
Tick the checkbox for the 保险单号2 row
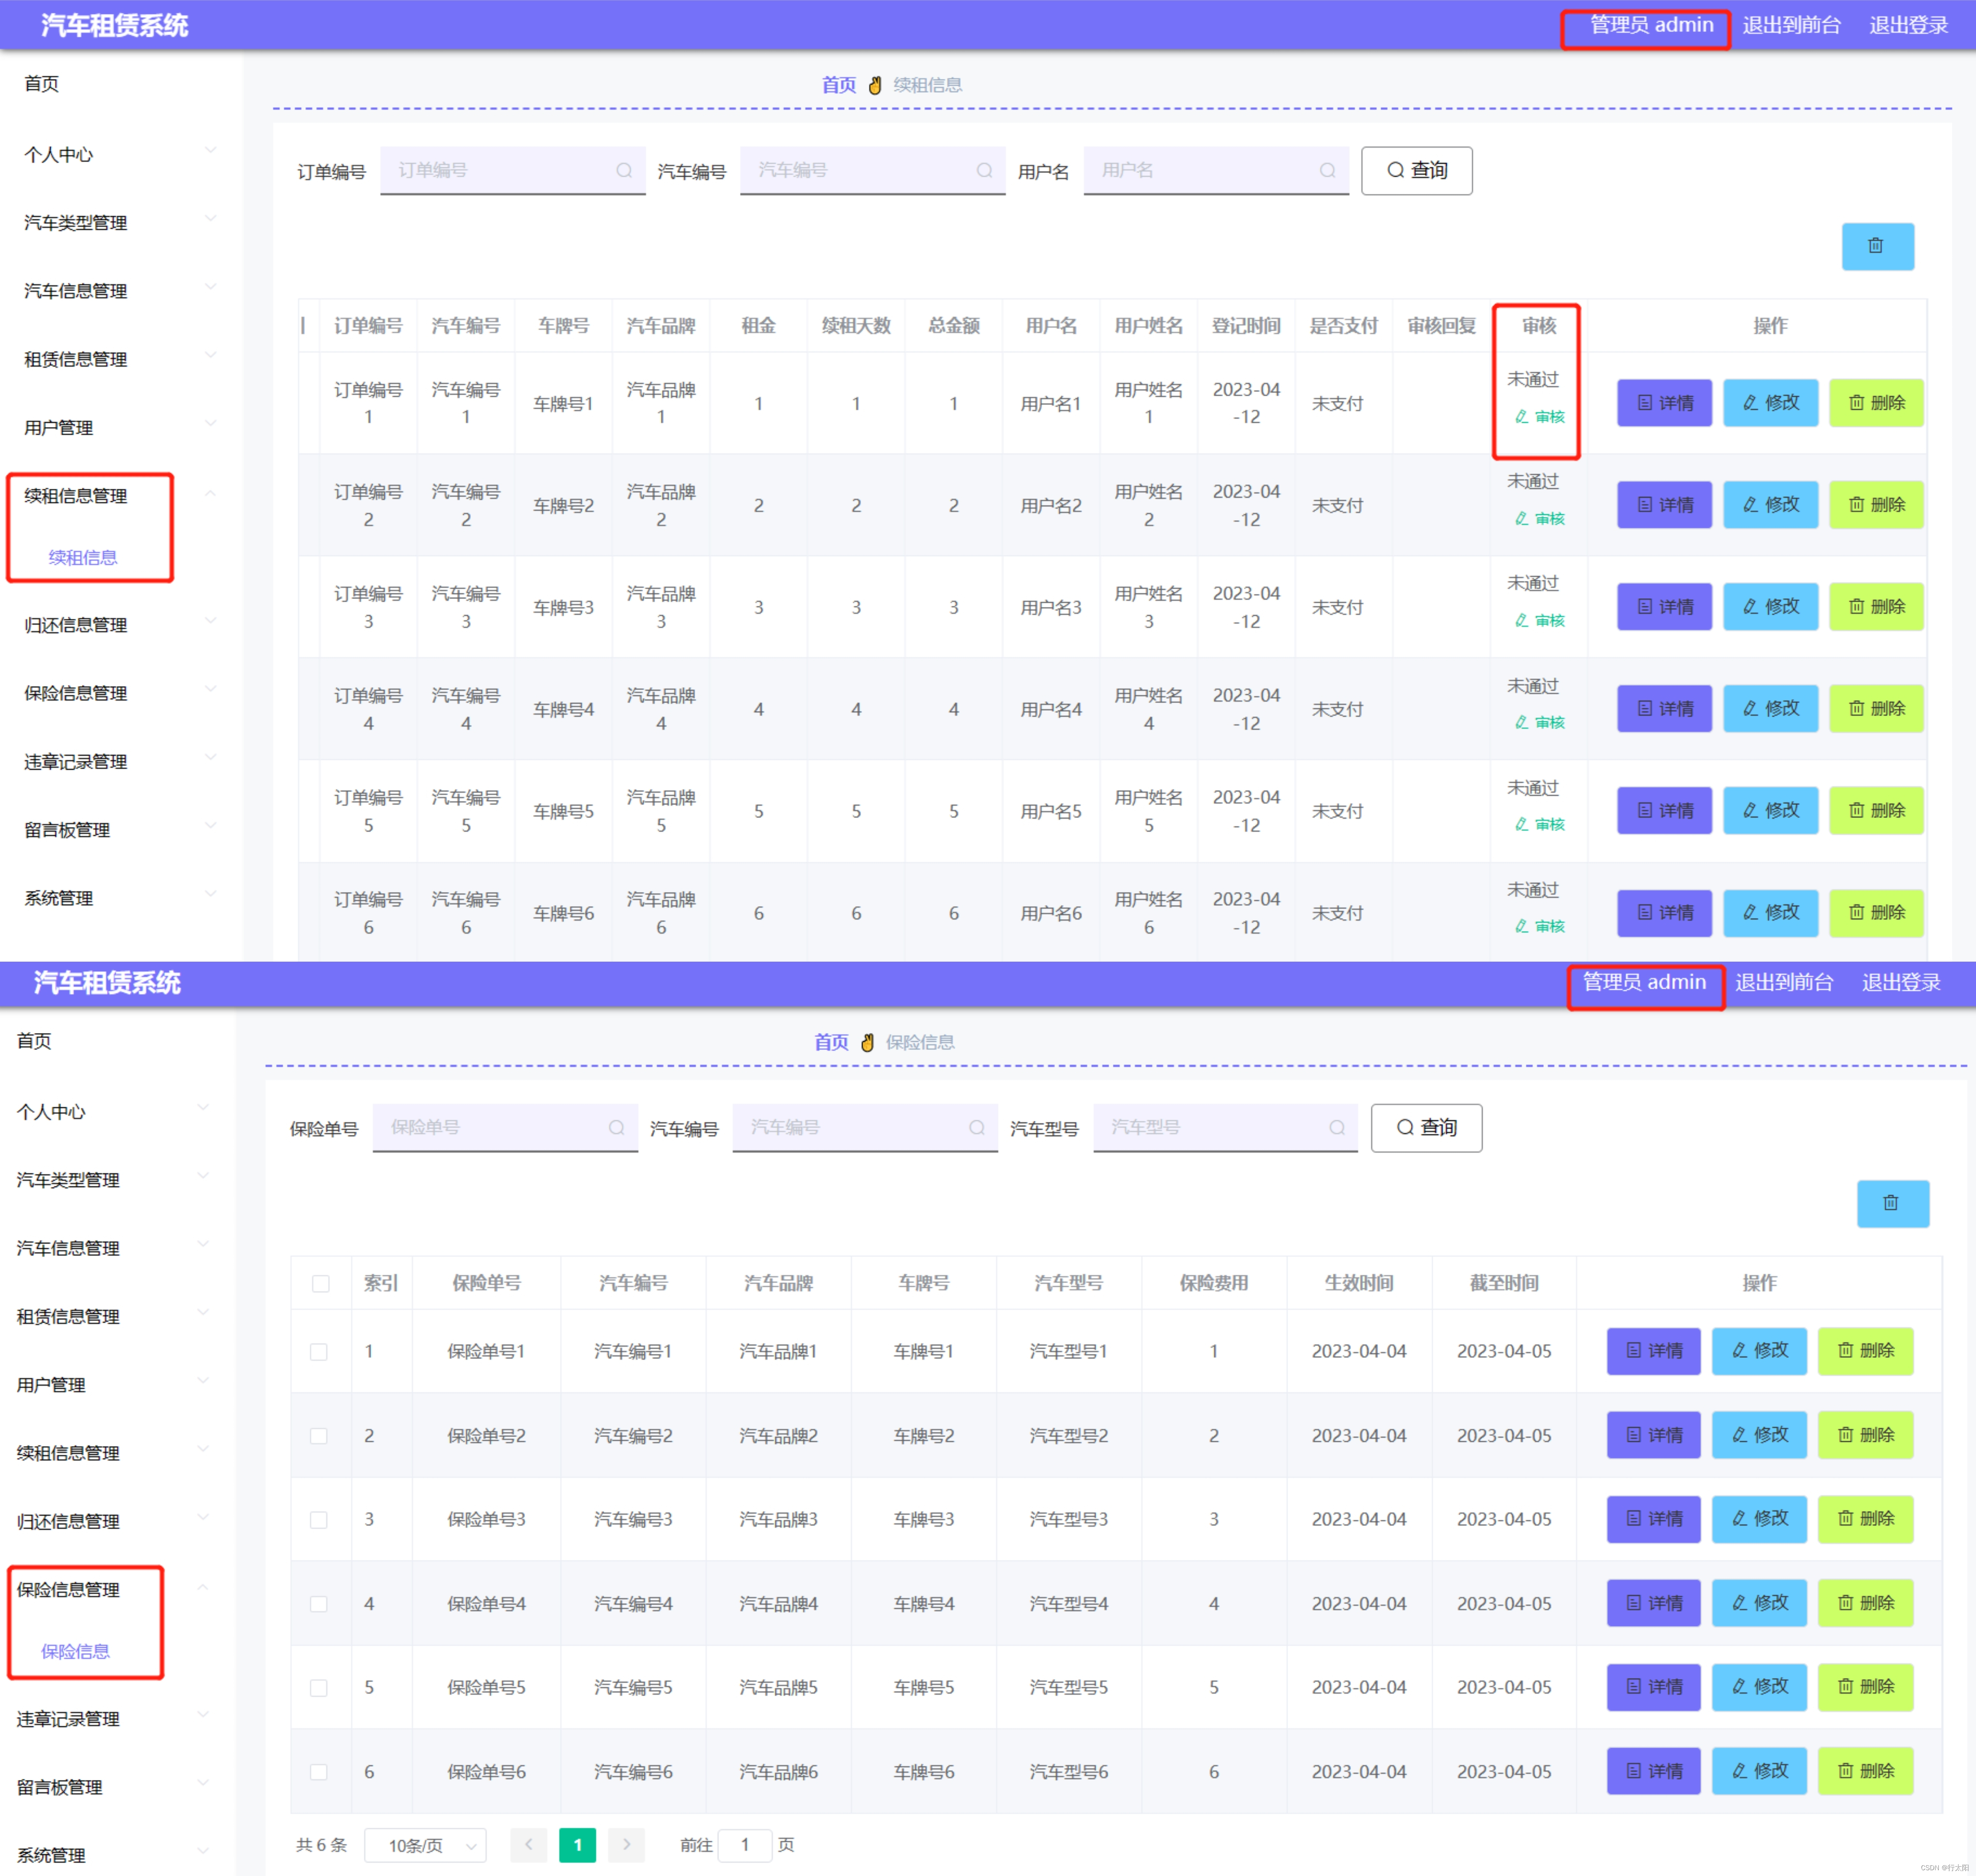[x=319, y=1435]
